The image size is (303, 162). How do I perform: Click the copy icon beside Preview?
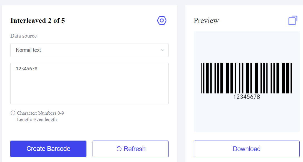293,21
